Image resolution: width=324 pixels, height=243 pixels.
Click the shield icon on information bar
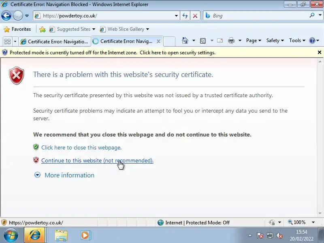pos(5,53)
